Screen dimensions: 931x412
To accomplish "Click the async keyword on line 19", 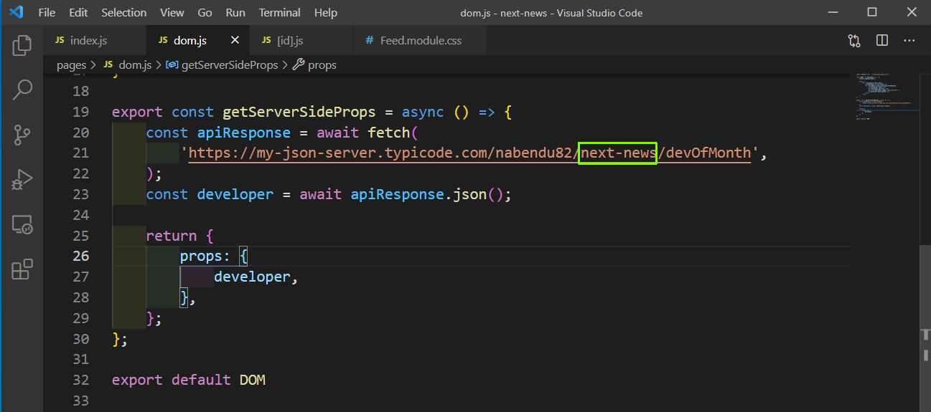I will pos(423,112).
